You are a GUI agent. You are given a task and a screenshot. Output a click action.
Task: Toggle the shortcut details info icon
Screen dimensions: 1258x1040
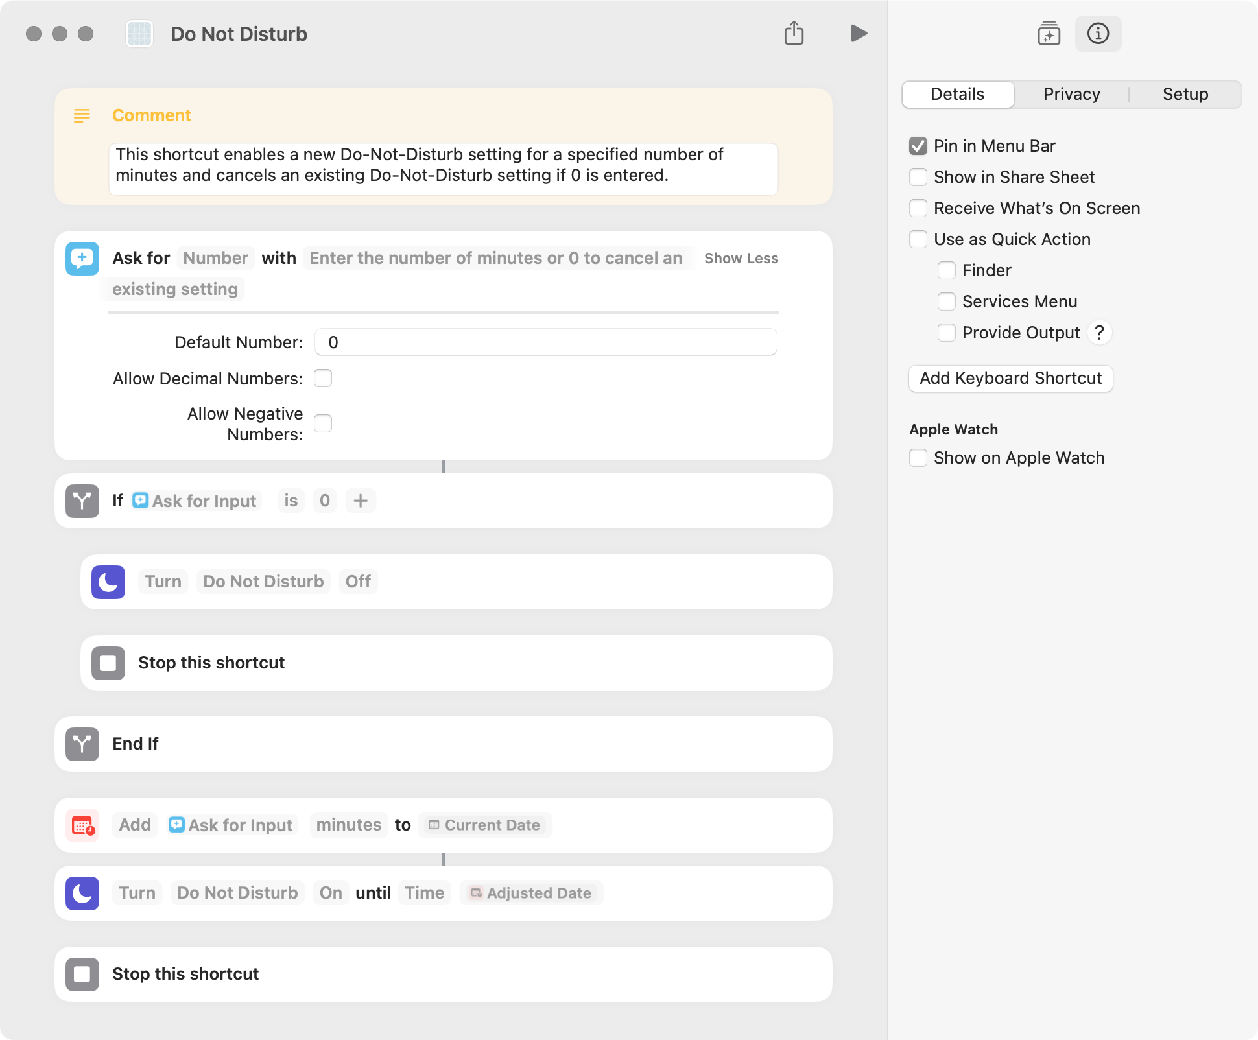(1098, 33)
